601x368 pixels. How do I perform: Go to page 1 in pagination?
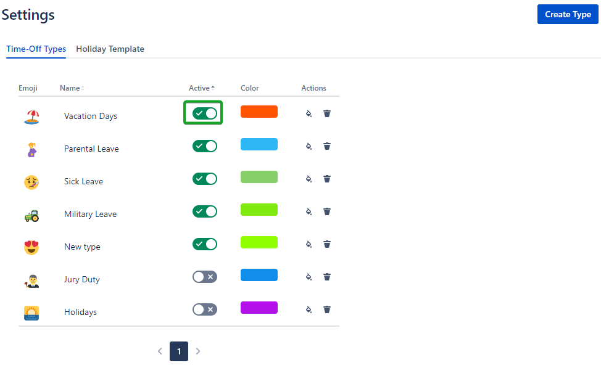179,351
